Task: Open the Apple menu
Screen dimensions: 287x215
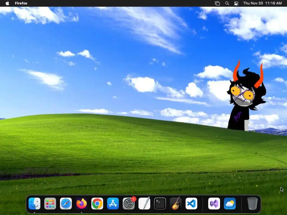Action: 7,3
